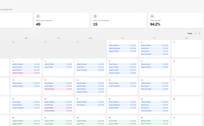Open Saeed Al Dhaheri 9:00 AM on day 5
Viewport: 204px width, 126px height.
(x=26, y=64)
